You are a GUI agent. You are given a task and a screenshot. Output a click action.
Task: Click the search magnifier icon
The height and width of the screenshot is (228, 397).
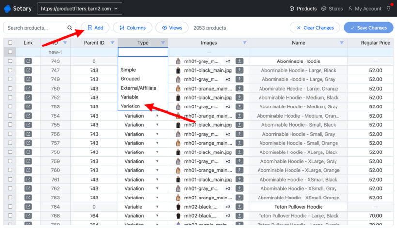[x=70, y=28]
